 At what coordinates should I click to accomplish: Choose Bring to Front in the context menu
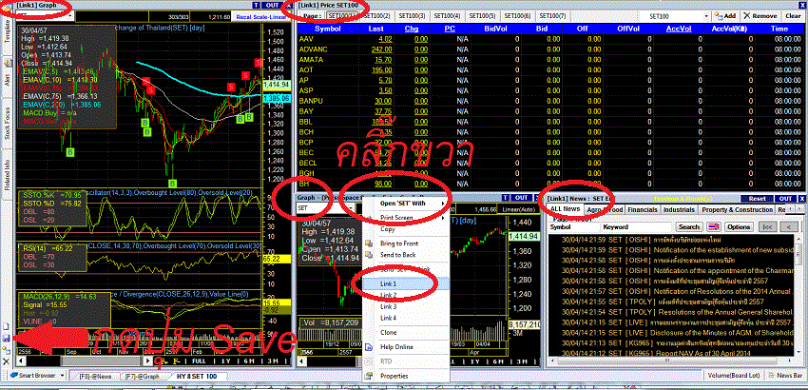(x=405, y=243)
